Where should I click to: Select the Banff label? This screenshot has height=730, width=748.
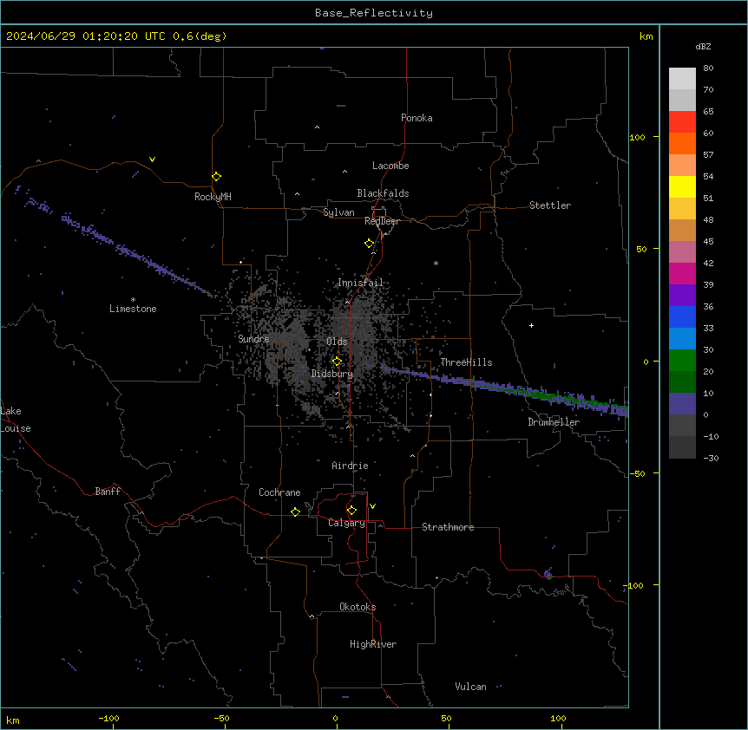click(x=108, y=492)
